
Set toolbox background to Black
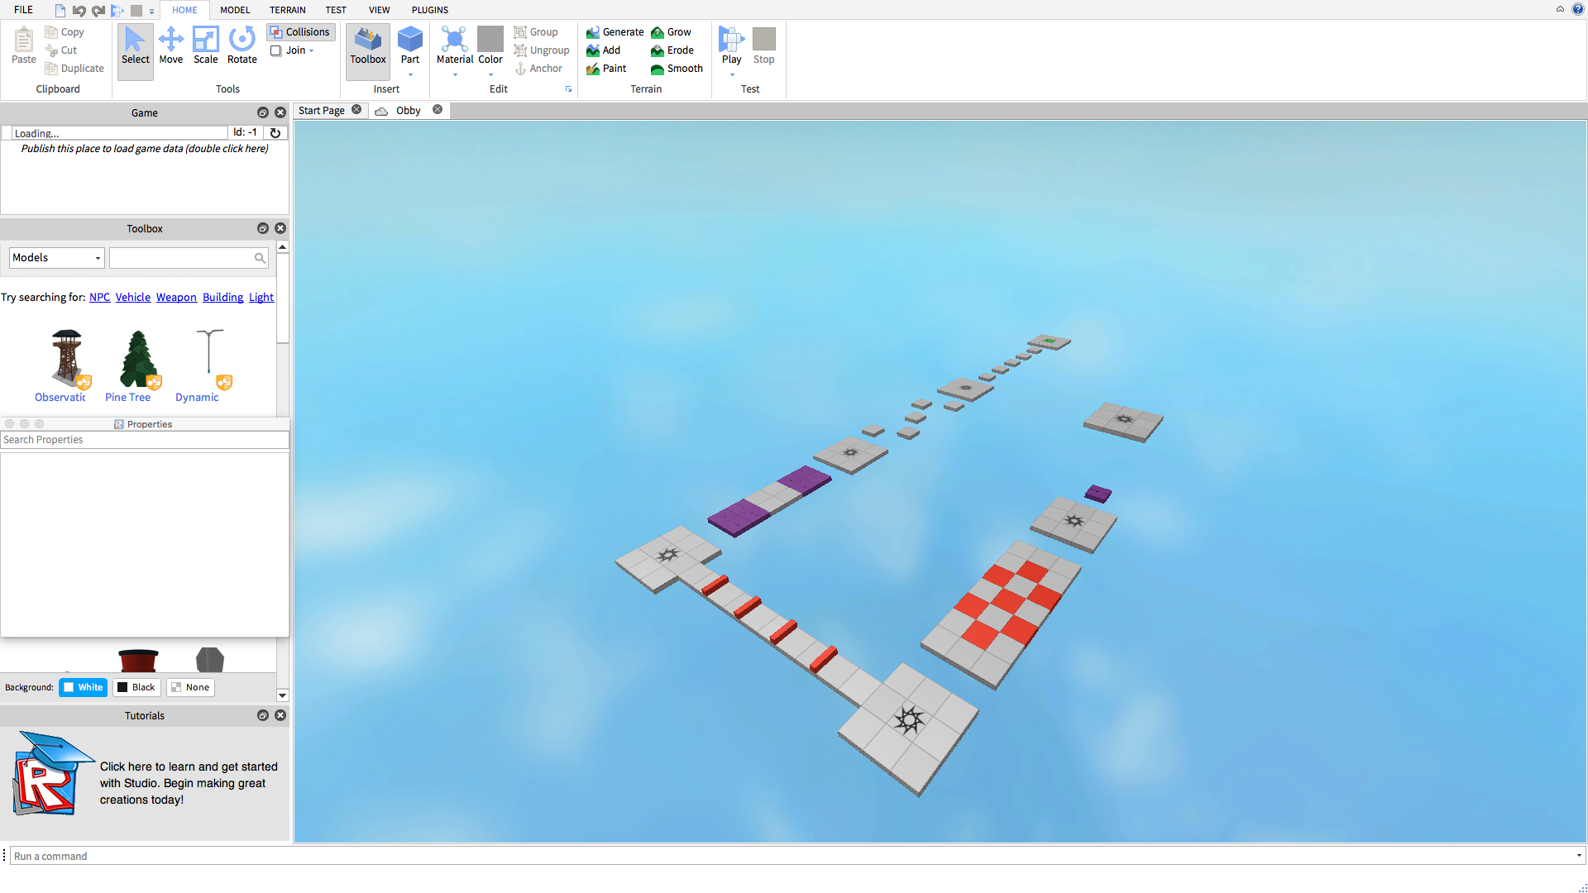click(136, 687)
